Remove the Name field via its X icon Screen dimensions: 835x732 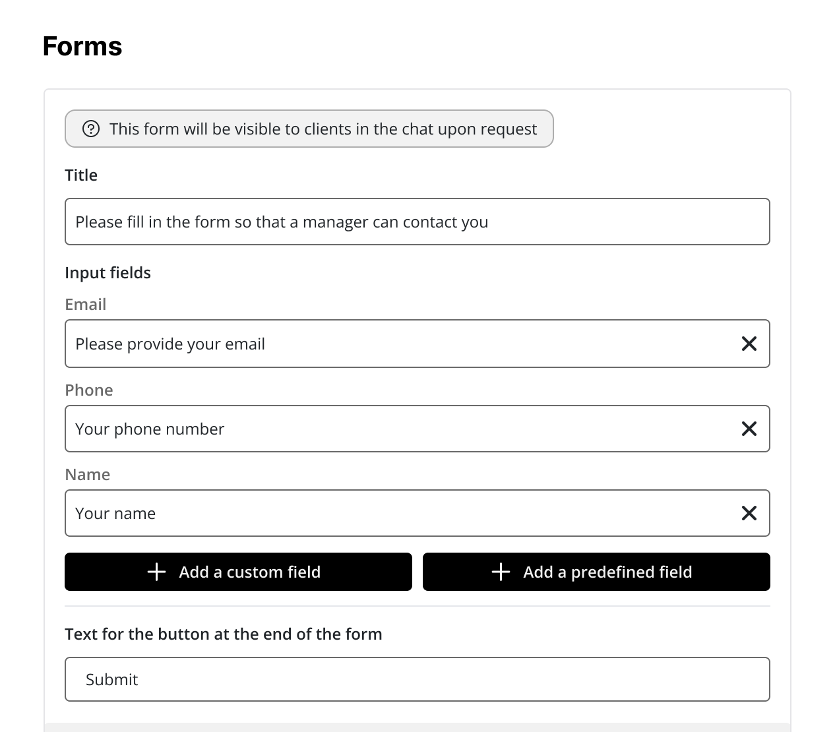point(749,513)
